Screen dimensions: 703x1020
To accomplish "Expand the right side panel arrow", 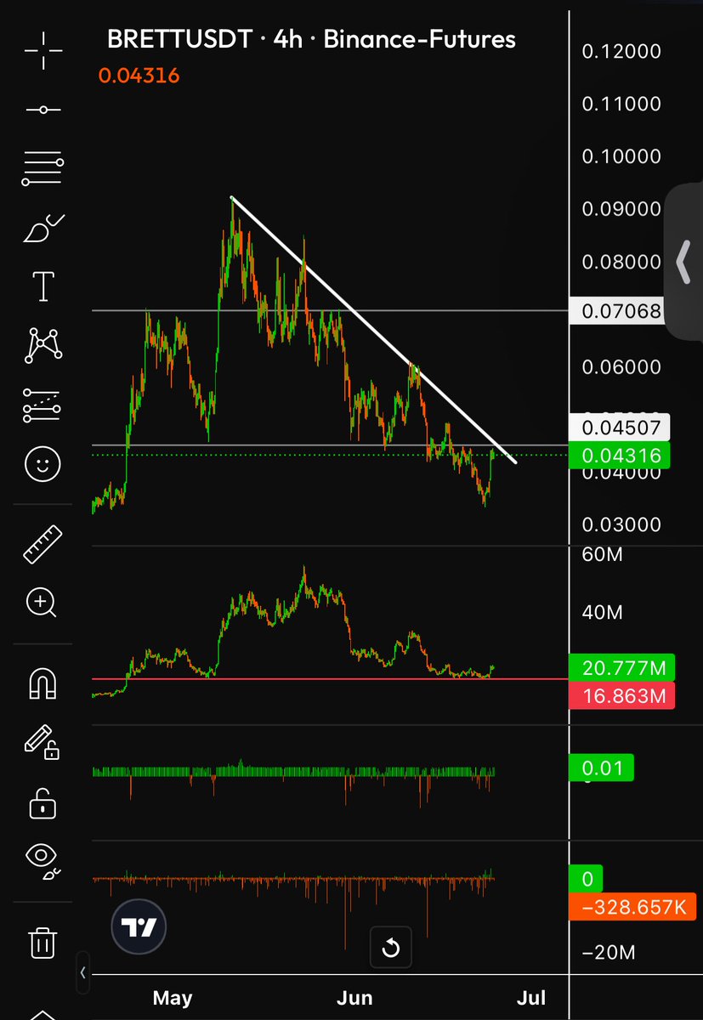I will coord(683,261).
